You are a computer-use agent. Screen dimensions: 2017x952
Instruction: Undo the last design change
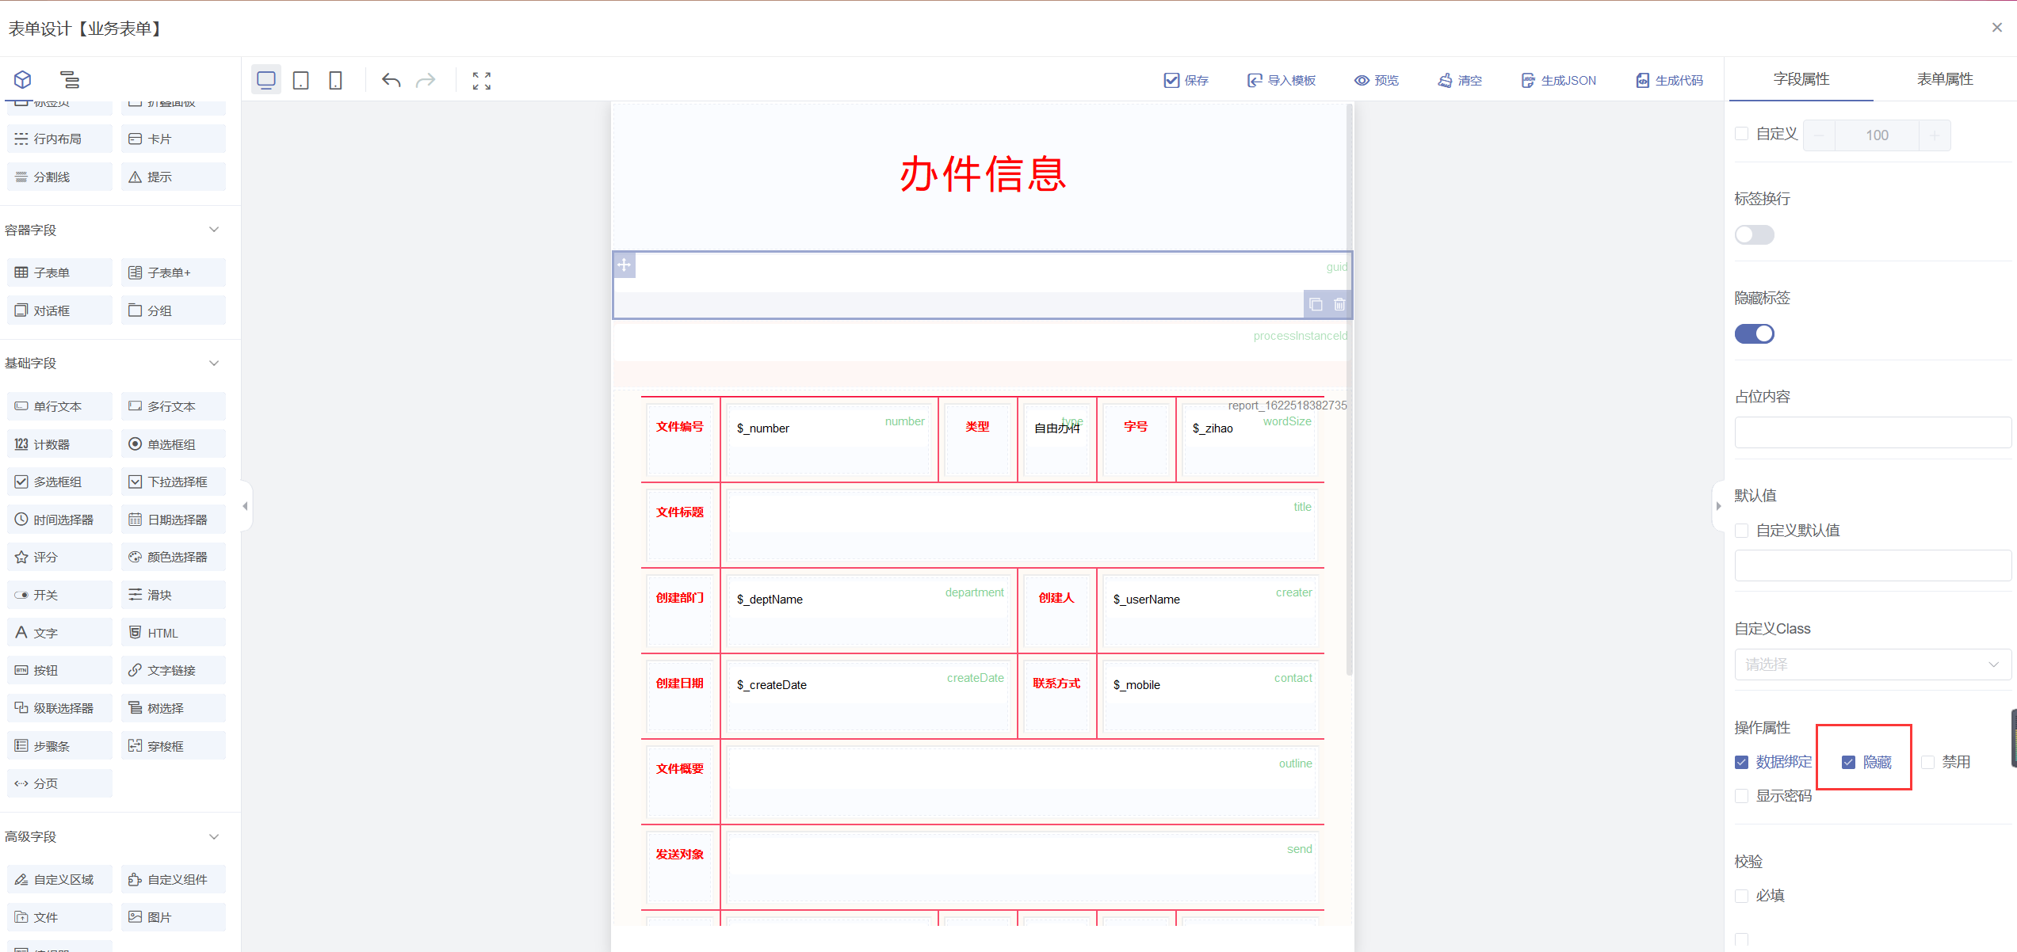tap(391, 80)
